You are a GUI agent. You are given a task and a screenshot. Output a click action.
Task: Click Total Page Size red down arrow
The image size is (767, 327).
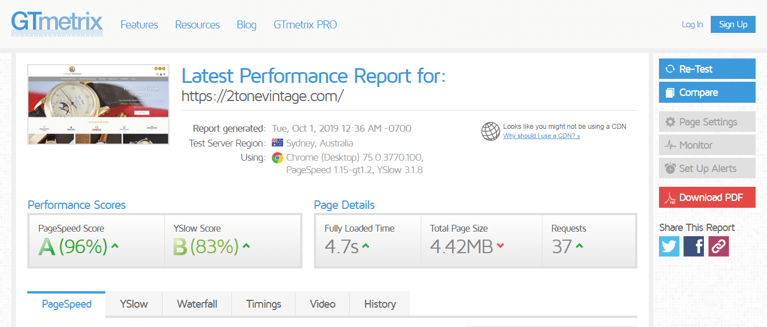500,246
